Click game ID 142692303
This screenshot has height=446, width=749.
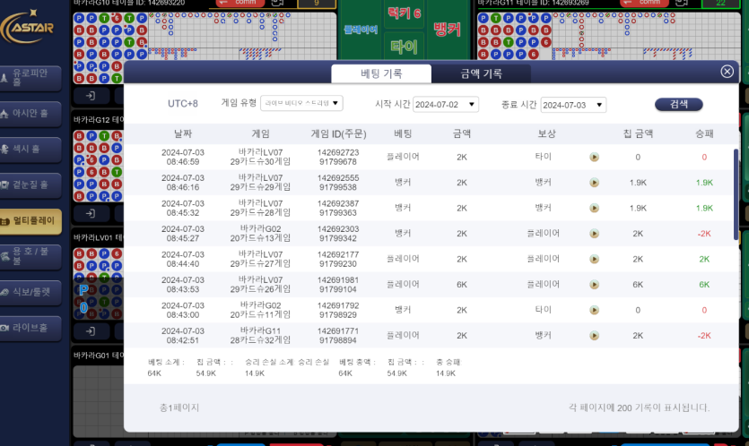click(338, 229)
